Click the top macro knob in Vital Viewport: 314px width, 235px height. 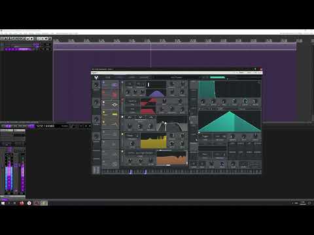point(96,85)
